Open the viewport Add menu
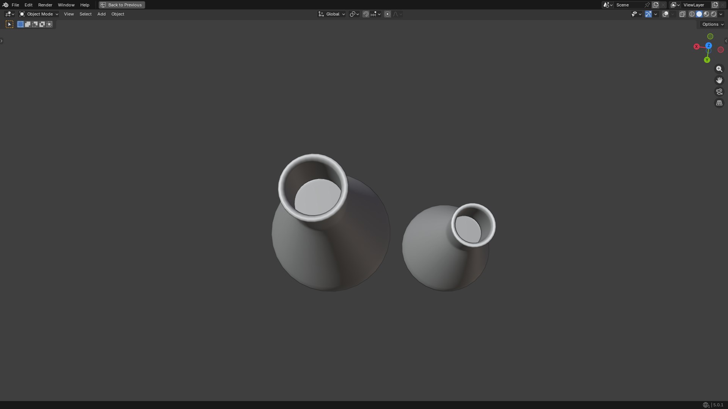 pos(101,14)
